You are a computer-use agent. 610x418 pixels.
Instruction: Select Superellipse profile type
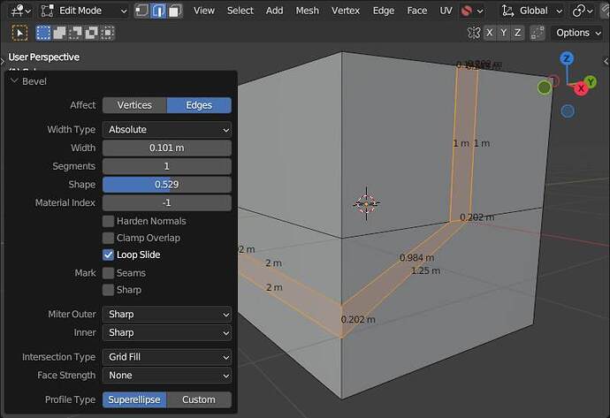(x=134, y=399)
